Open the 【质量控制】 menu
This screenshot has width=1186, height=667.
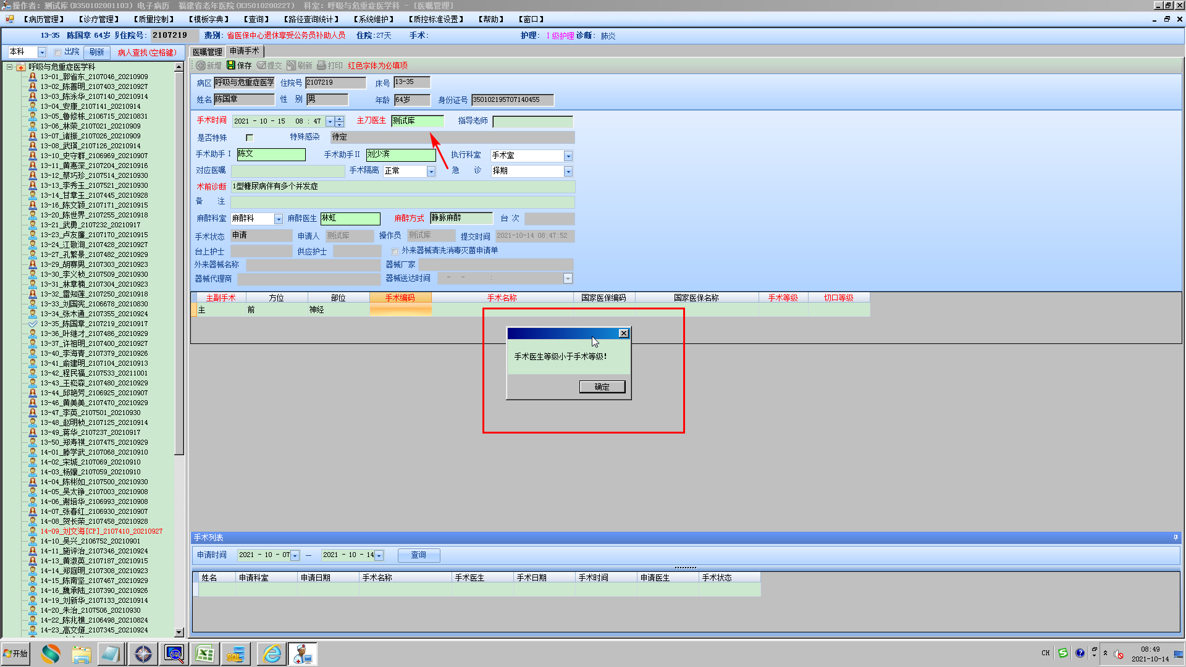pos(153,19)
